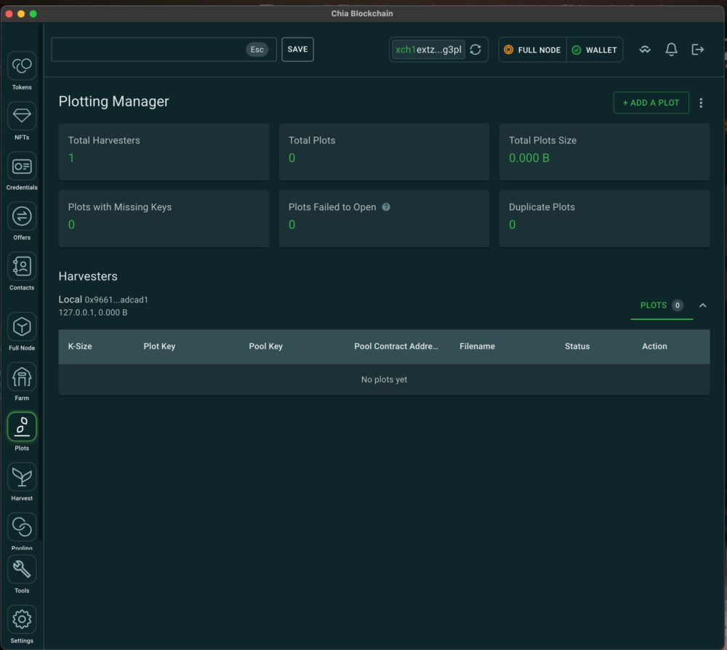Open Tools with the wrench icon

[22, 569]
